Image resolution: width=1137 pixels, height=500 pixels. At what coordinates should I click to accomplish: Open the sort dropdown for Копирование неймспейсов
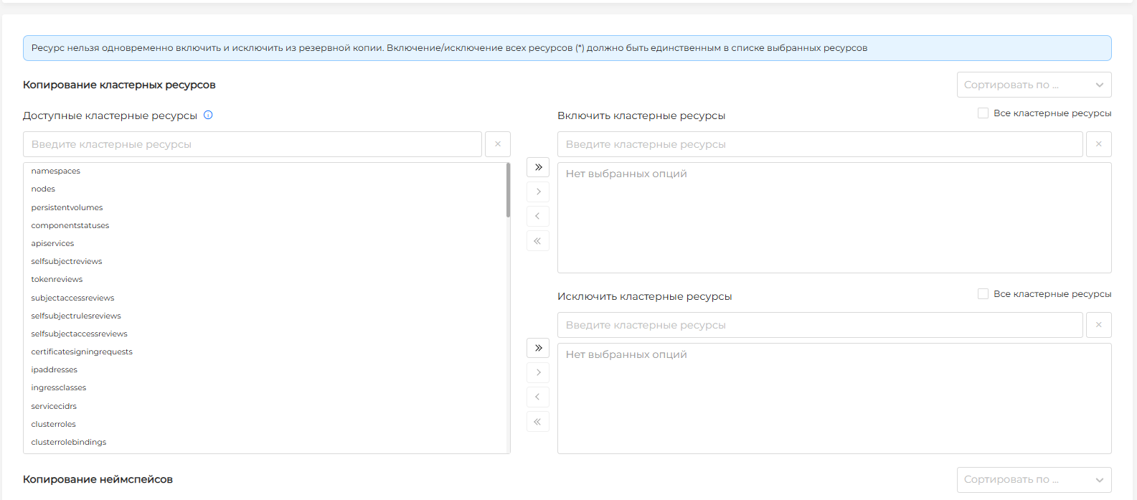(x=1034, y=479)
